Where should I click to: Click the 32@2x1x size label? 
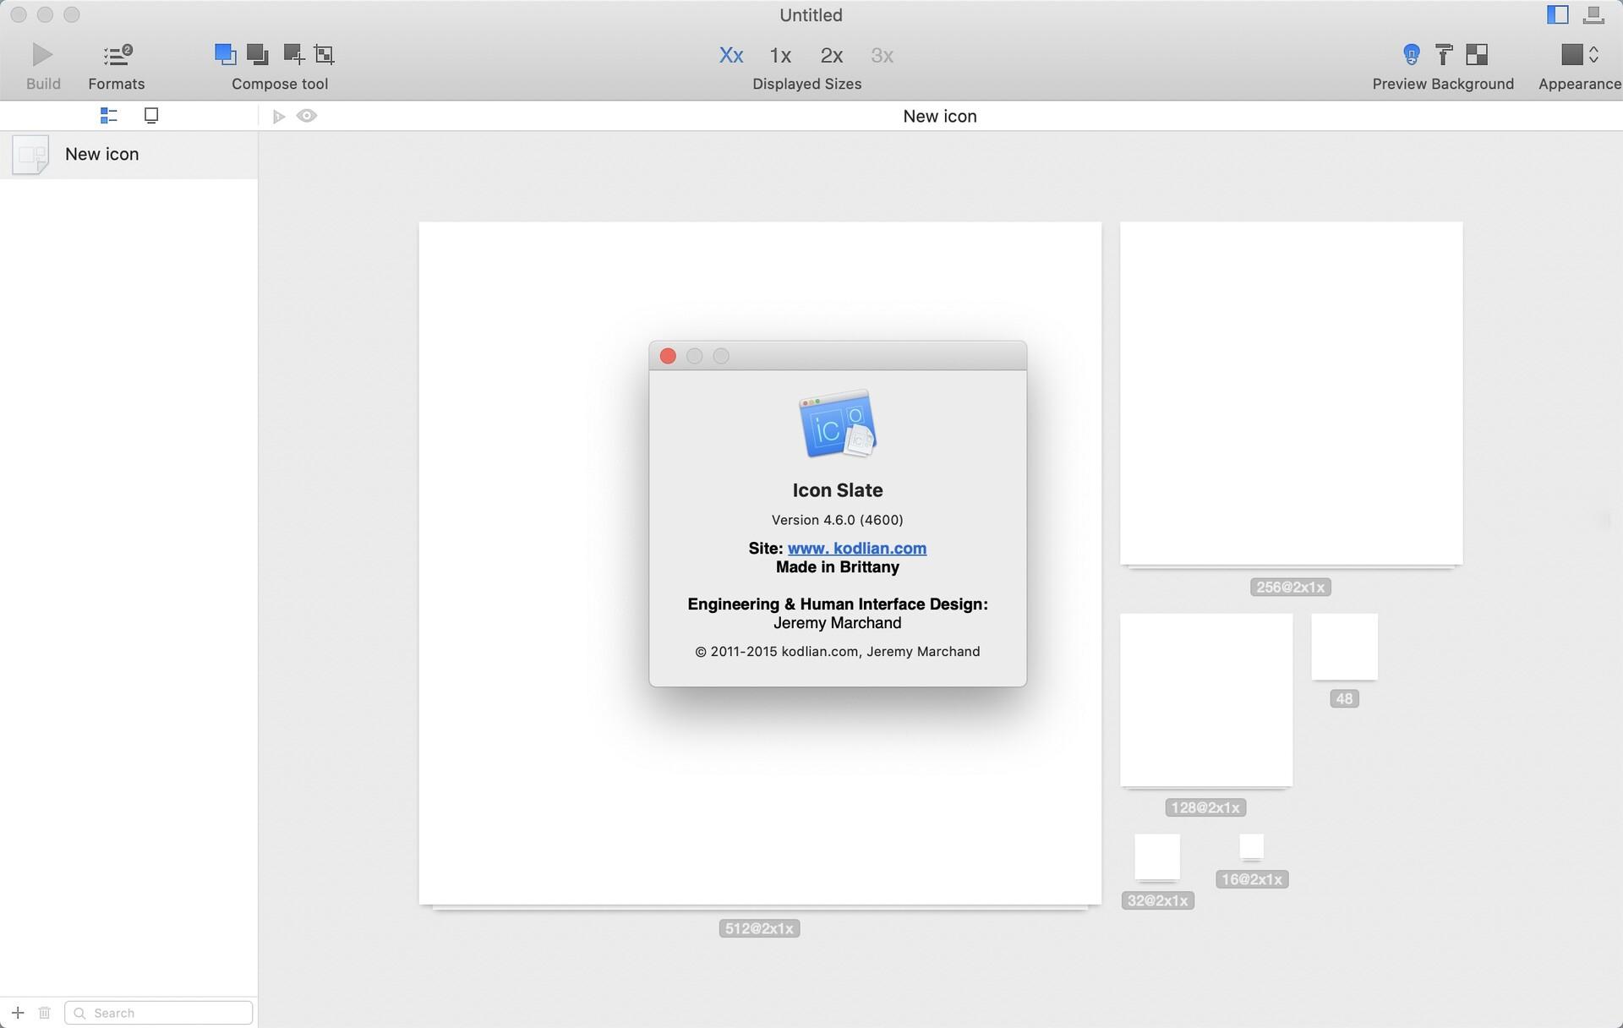pyautogui.click(x=1158, y=900)
